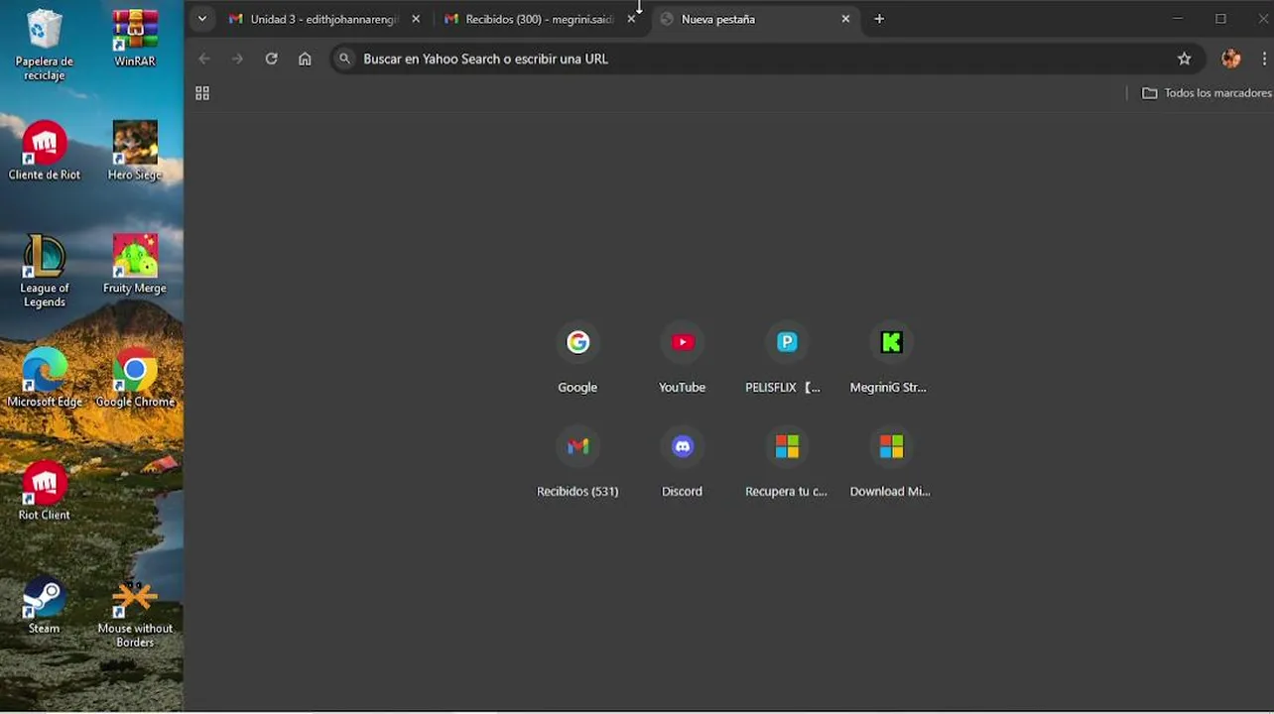Select the Fruity Merge desktop icon
1274x714 pixels.
click(x=135, y=265)
